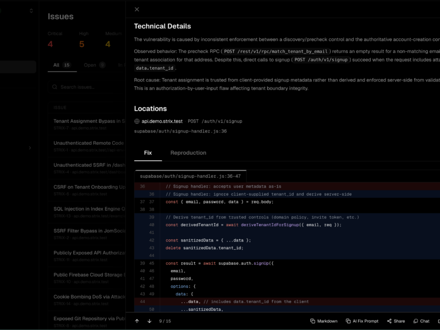Open the workspace switcher up-down chevron

click(31, 10)
